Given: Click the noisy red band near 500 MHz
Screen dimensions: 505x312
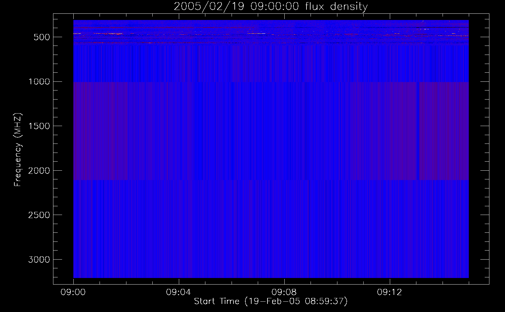Looking at the screenshot, I should click(x=271, y=32).
